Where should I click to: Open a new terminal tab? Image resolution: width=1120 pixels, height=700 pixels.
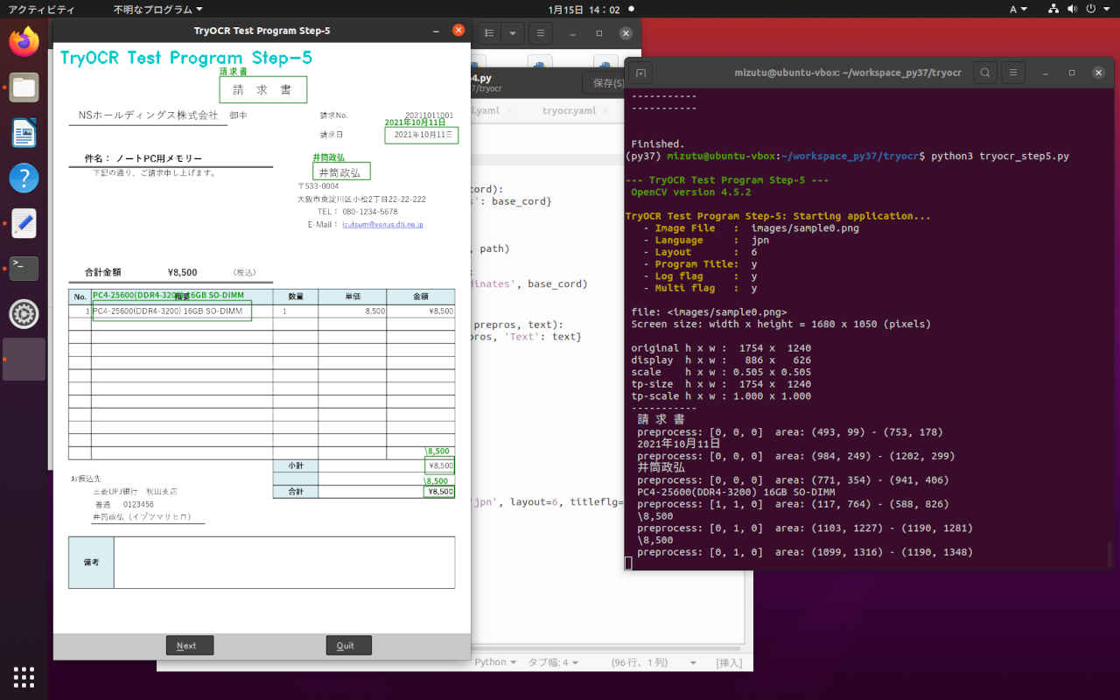pyautogui.click(x=640, y=73)
